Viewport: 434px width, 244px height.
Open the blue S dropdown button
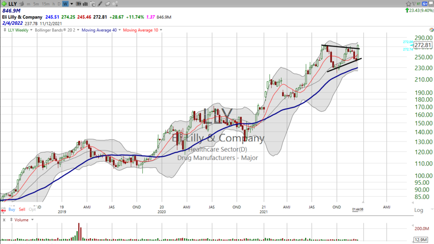click(x=425, y=4)
